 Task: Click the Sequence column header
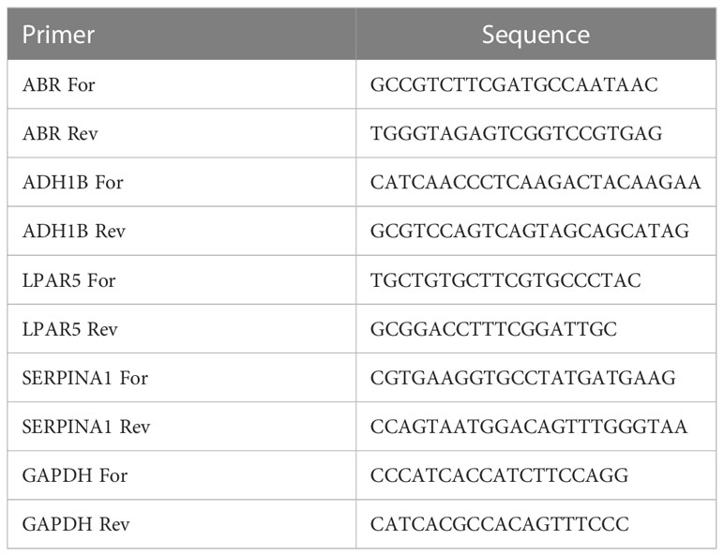pyautogui.click(x=536, y=34)
